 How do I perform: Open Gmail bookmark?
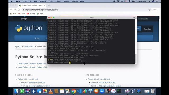click(x=22, y=13)
